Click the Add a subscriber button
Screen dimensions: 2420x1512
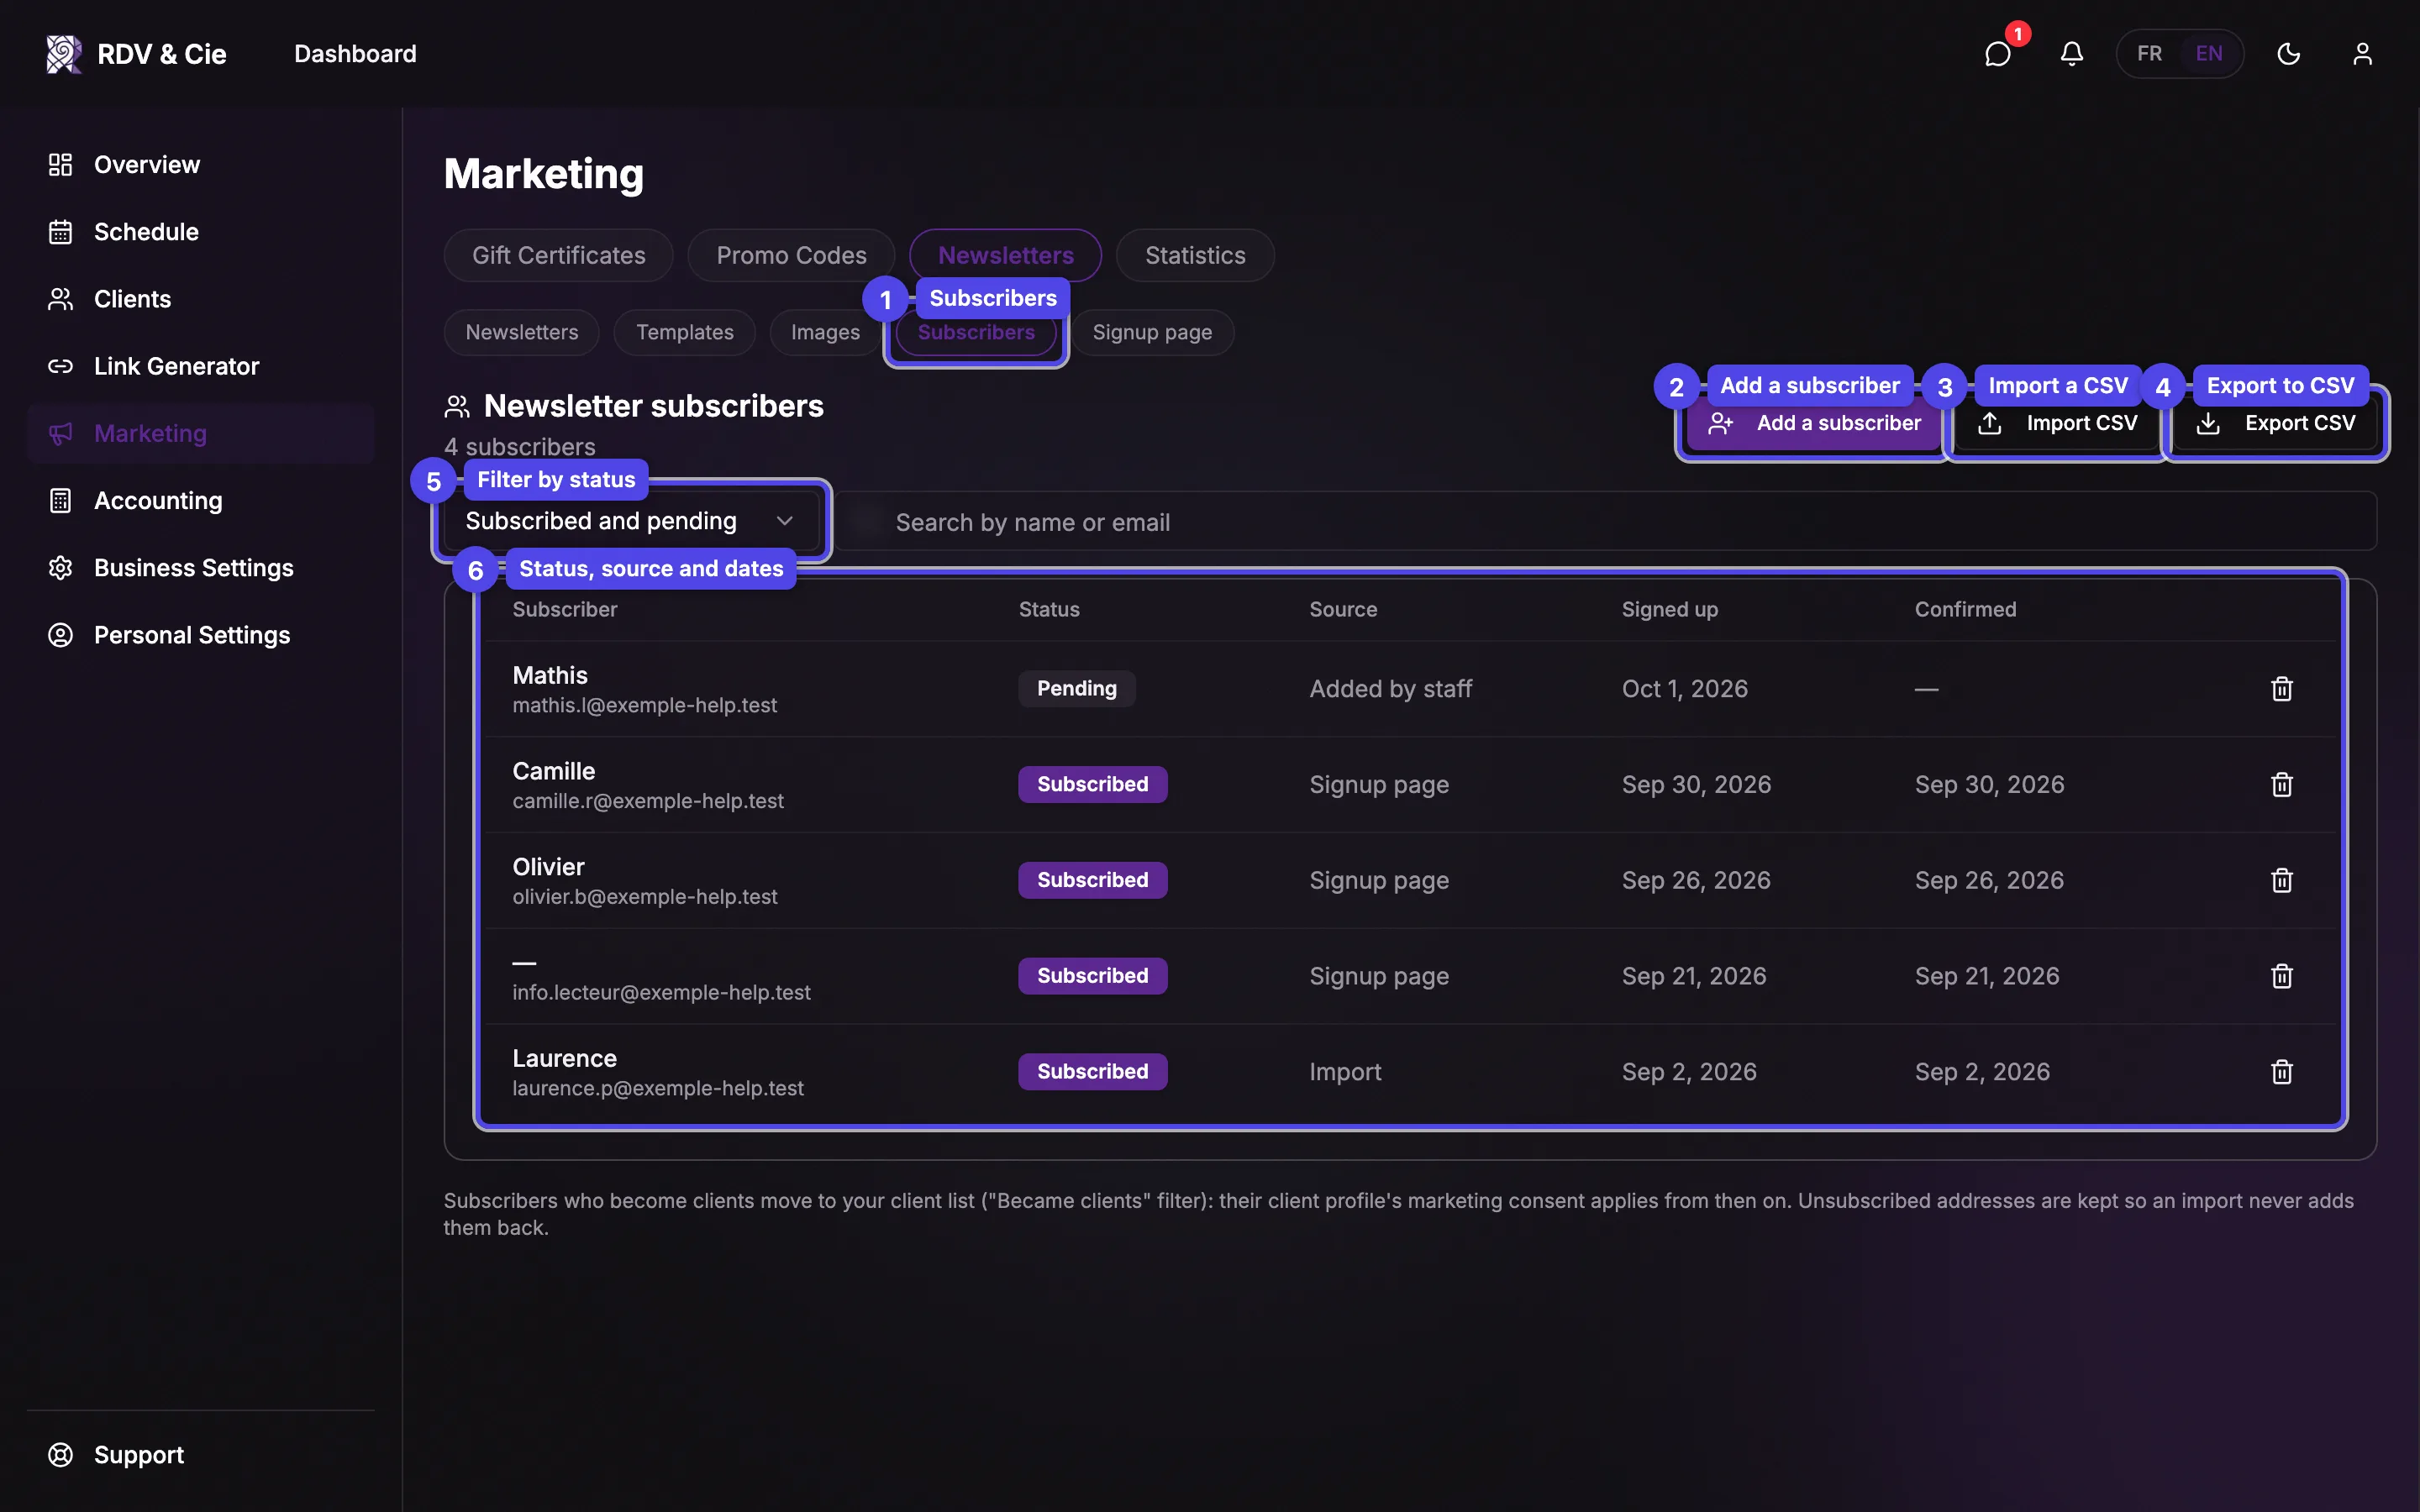(x=1814, y=424)
